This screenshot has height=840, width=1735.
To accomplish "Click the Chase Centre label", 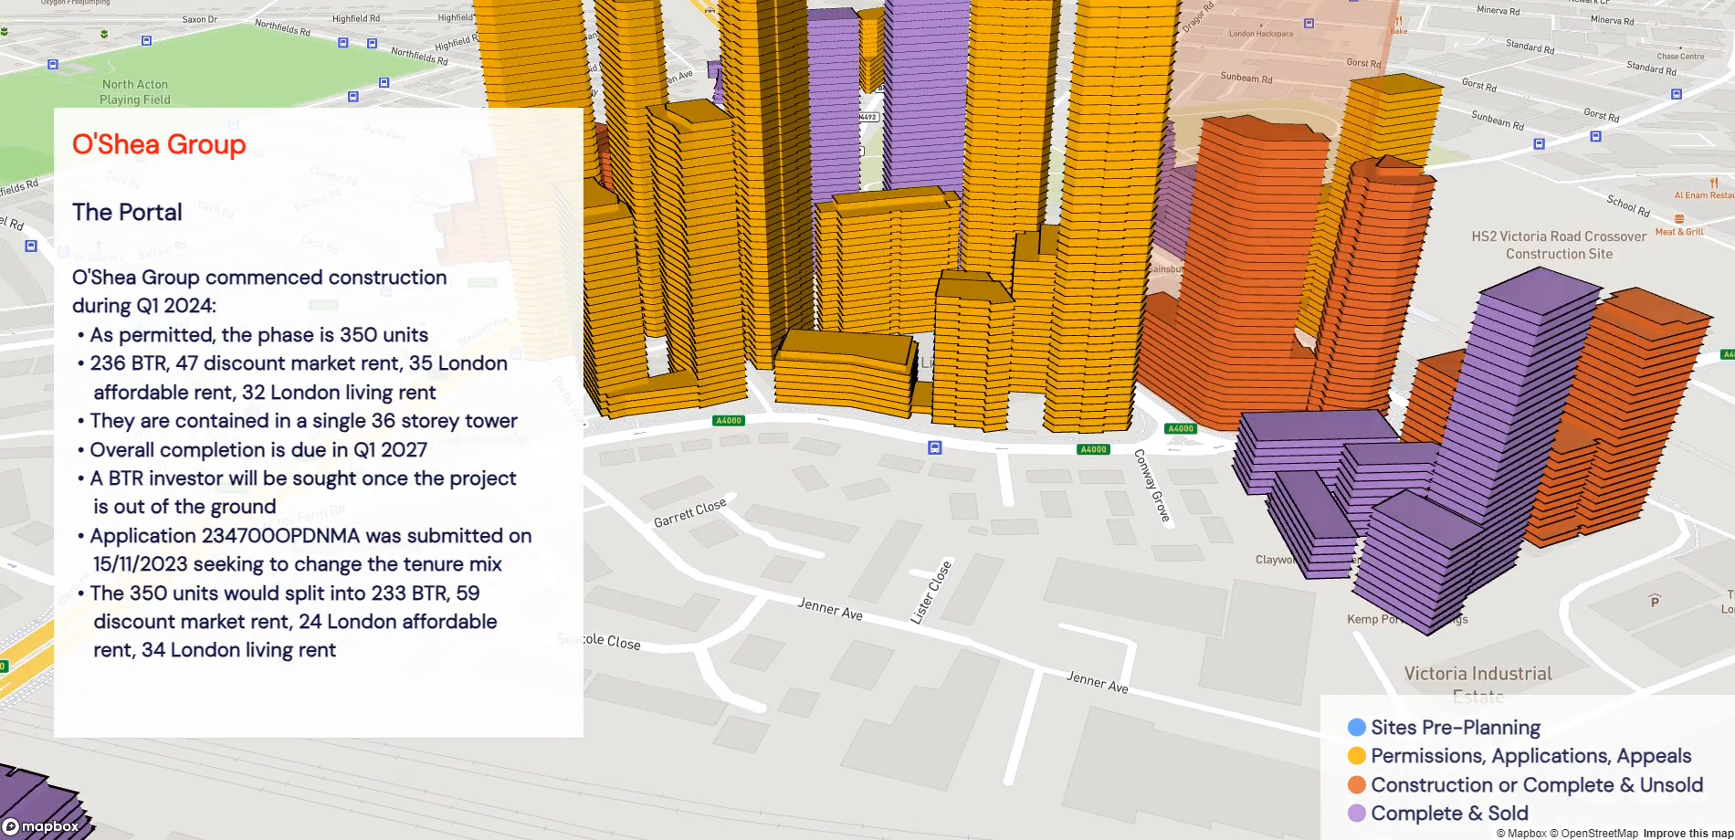I will (1680, 57).
